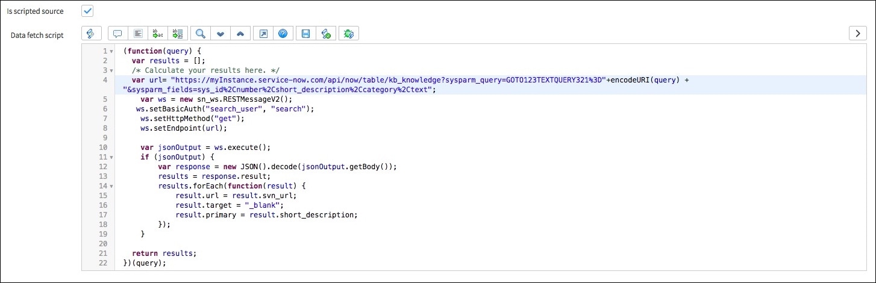Toggle full screen editor icon
This screenshot has height=283, width=876.
point(263,34)
